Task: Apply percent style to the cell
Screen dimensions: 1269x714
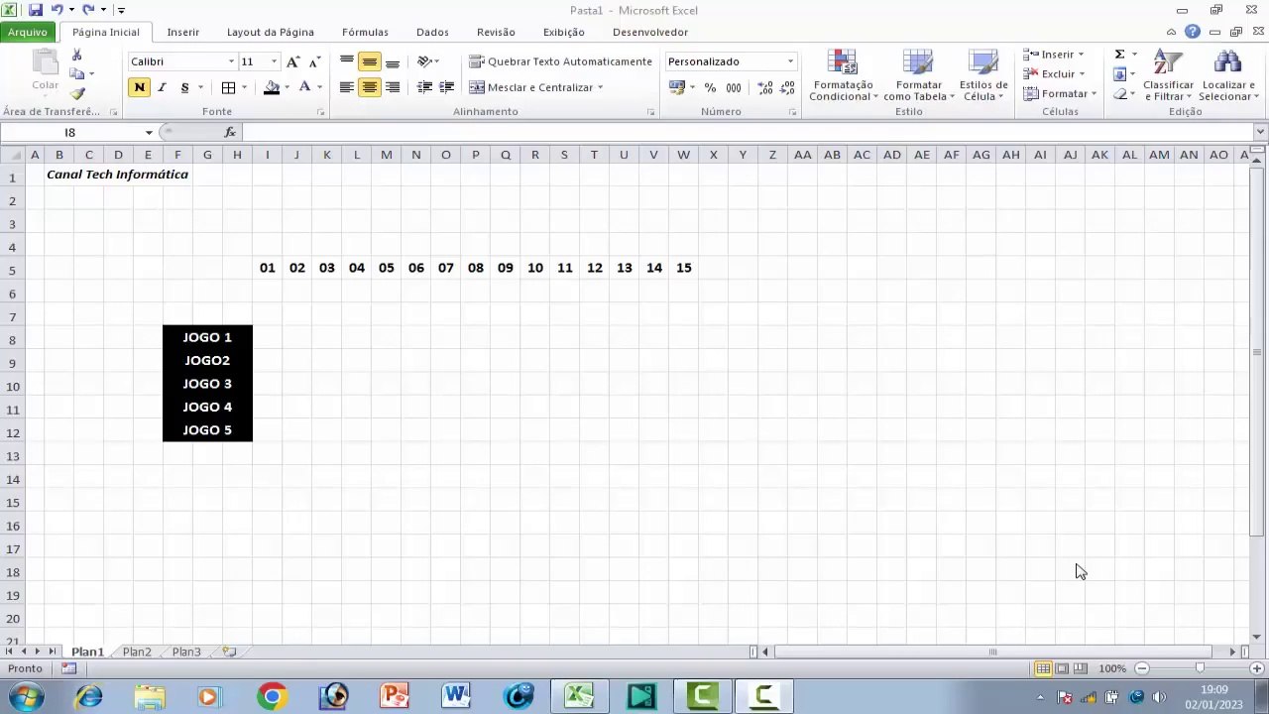Action: (x=710, y=88)
